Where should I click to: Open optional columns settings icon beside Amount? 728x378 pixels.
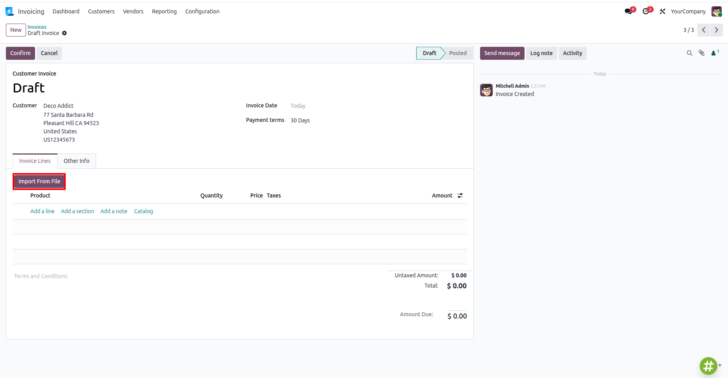click(x=460, y=195)
